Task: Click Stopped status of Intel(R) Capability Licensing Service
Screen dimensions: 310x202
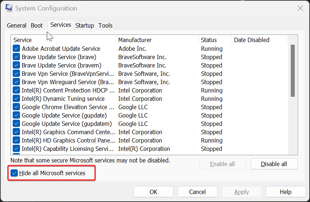Action: pos(212,149)
